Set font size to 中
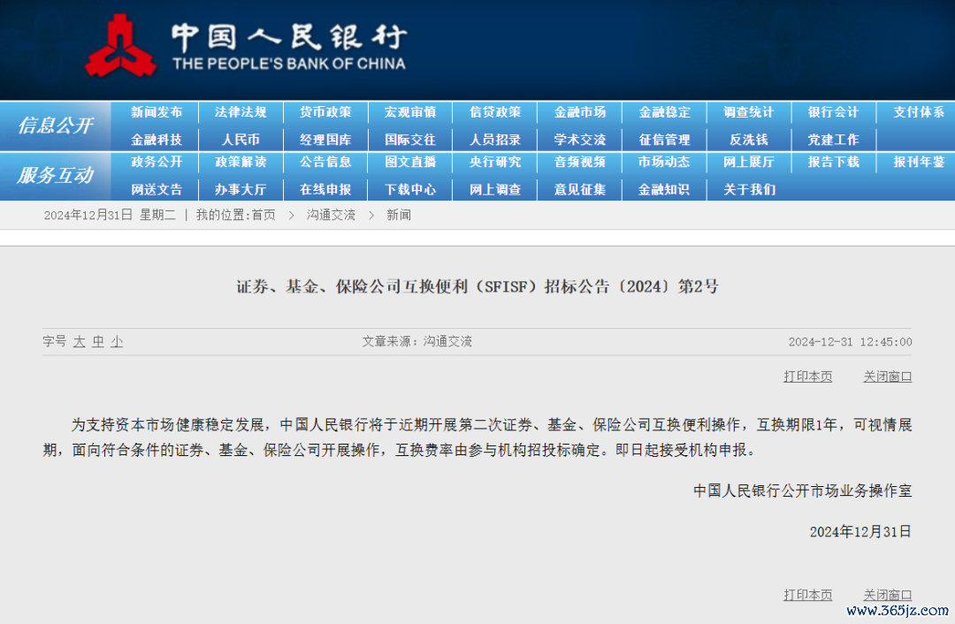 pyautogui.click(x=98, y=341)
